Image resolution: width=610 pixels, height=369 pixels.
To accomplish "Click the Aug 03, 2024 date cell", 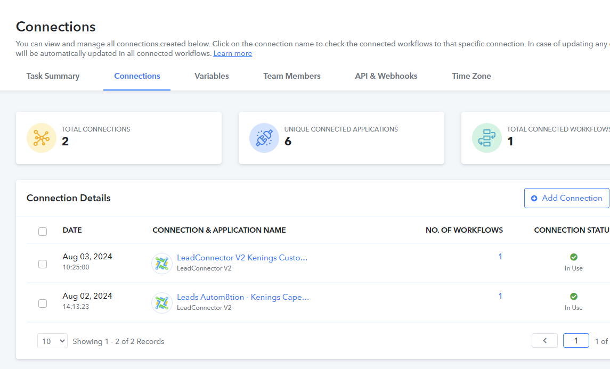I will (x=87, y=257).
